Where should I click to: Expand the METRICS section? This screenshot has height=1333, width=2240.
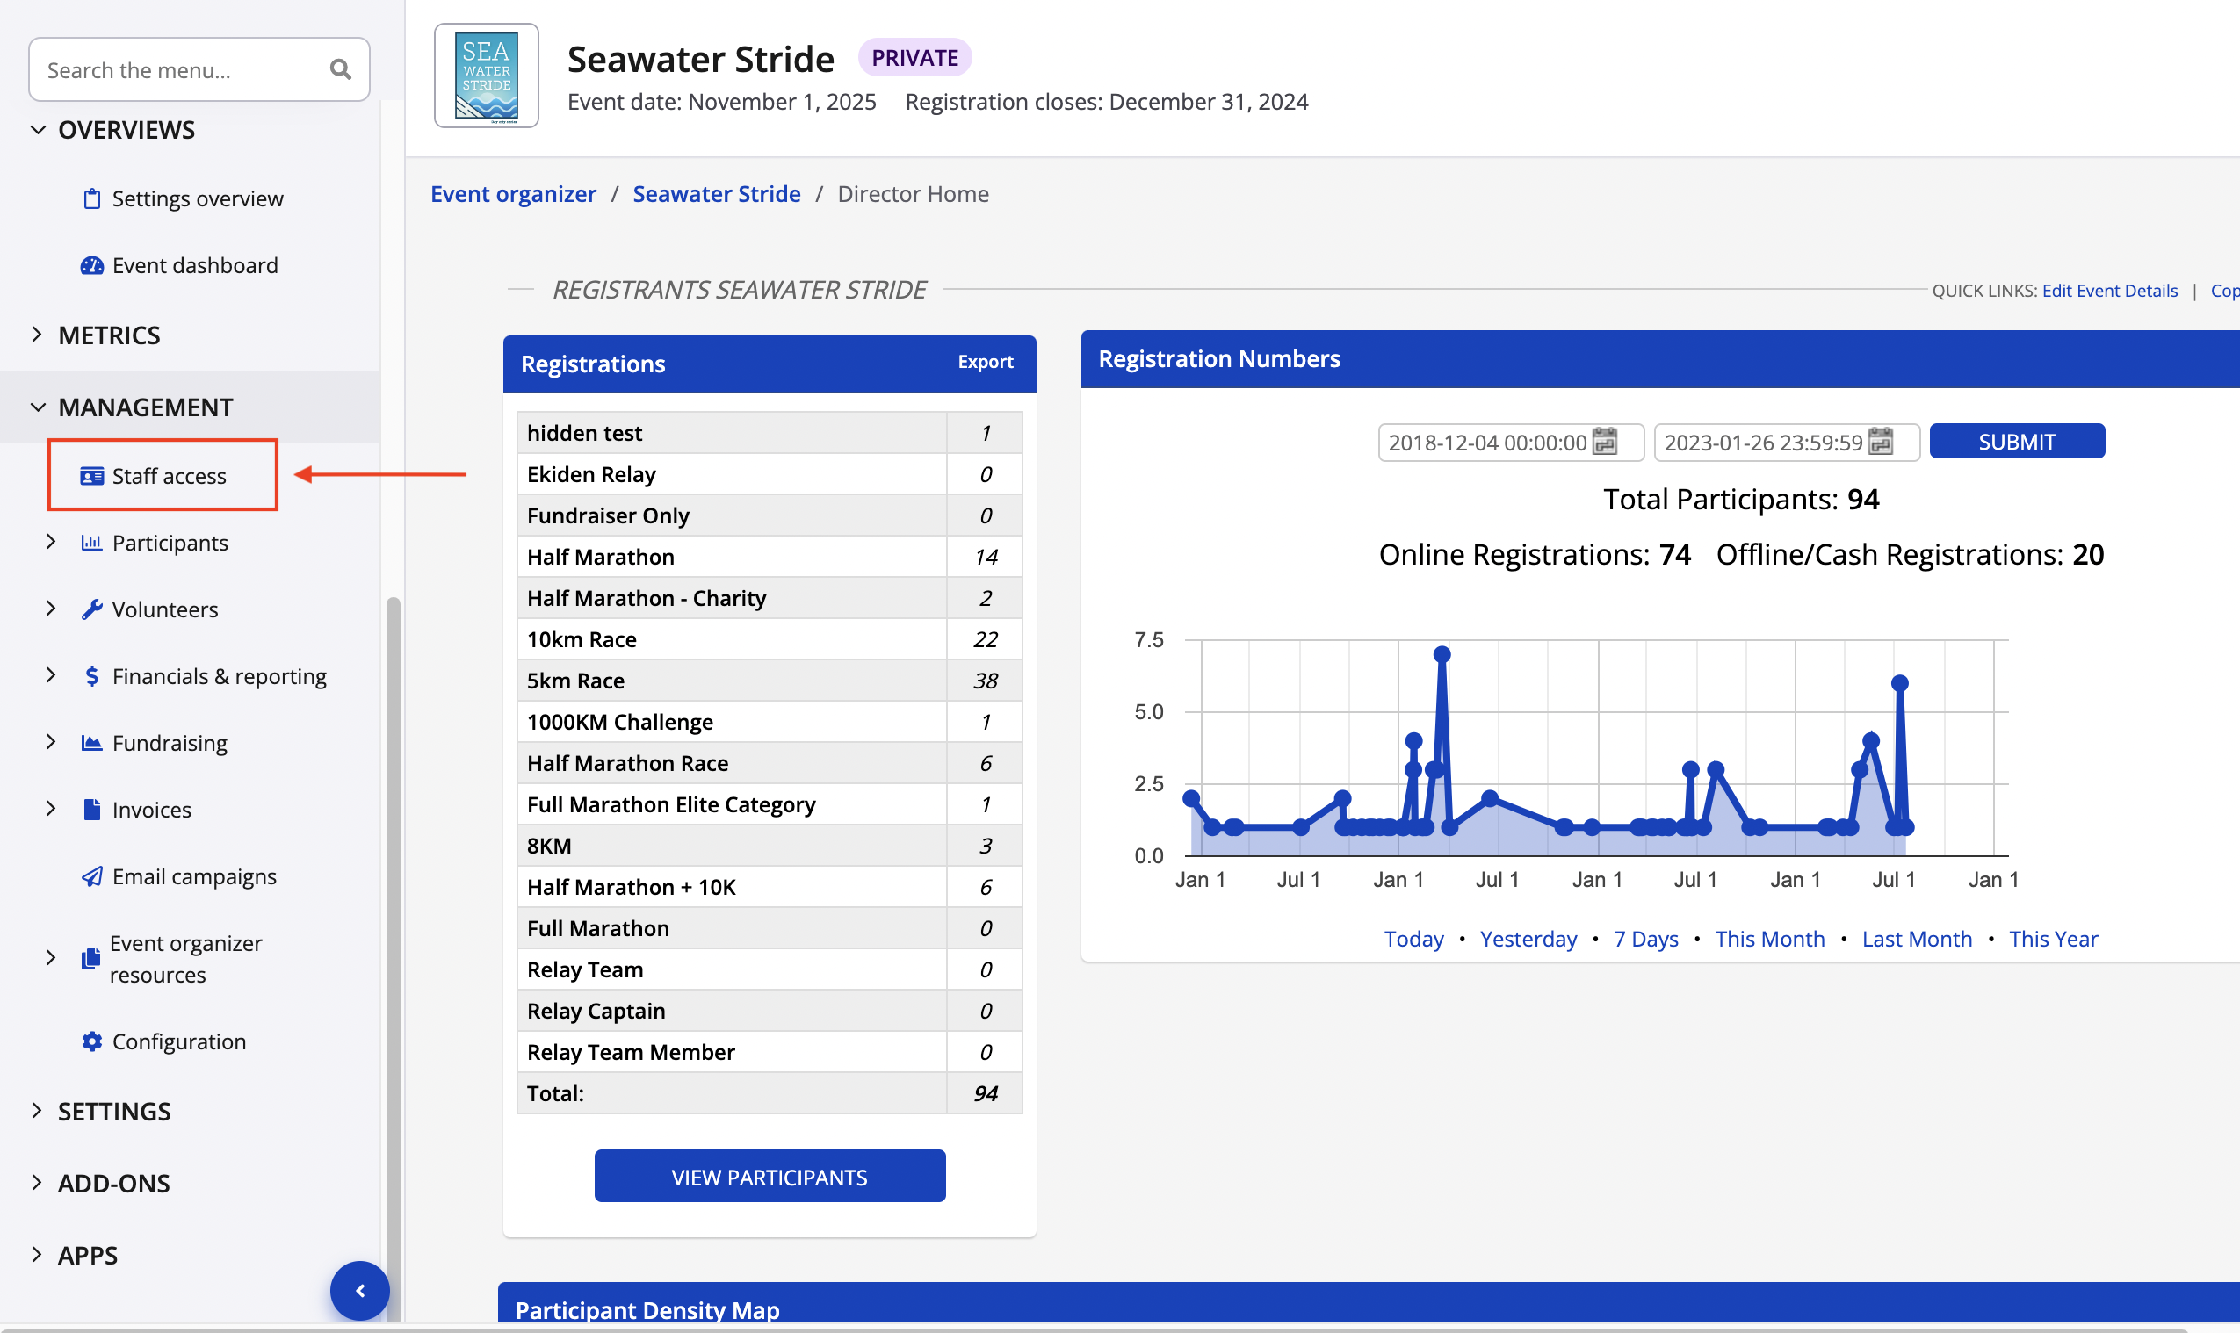point(38,335)
